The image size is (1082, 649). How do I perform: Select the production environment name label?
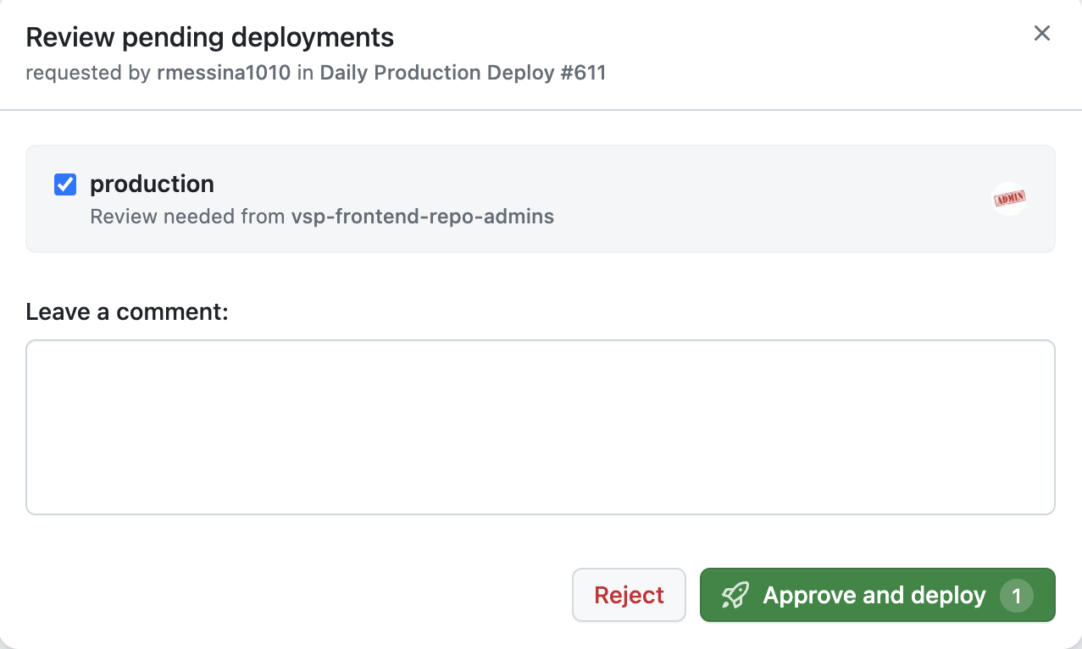(x=152, y=184)
